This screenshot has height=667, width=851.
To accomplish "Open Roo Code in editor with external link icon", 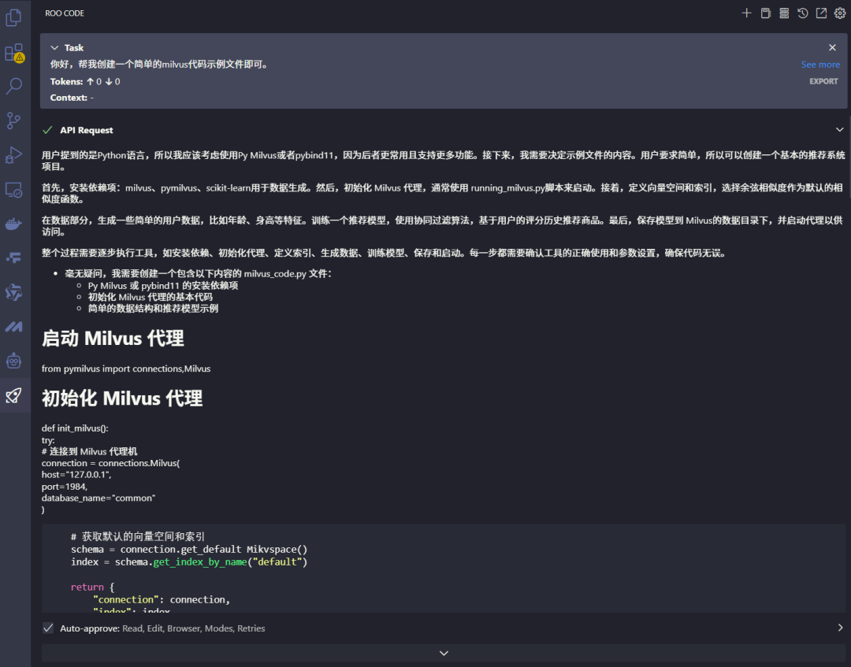I will point(820,13).
